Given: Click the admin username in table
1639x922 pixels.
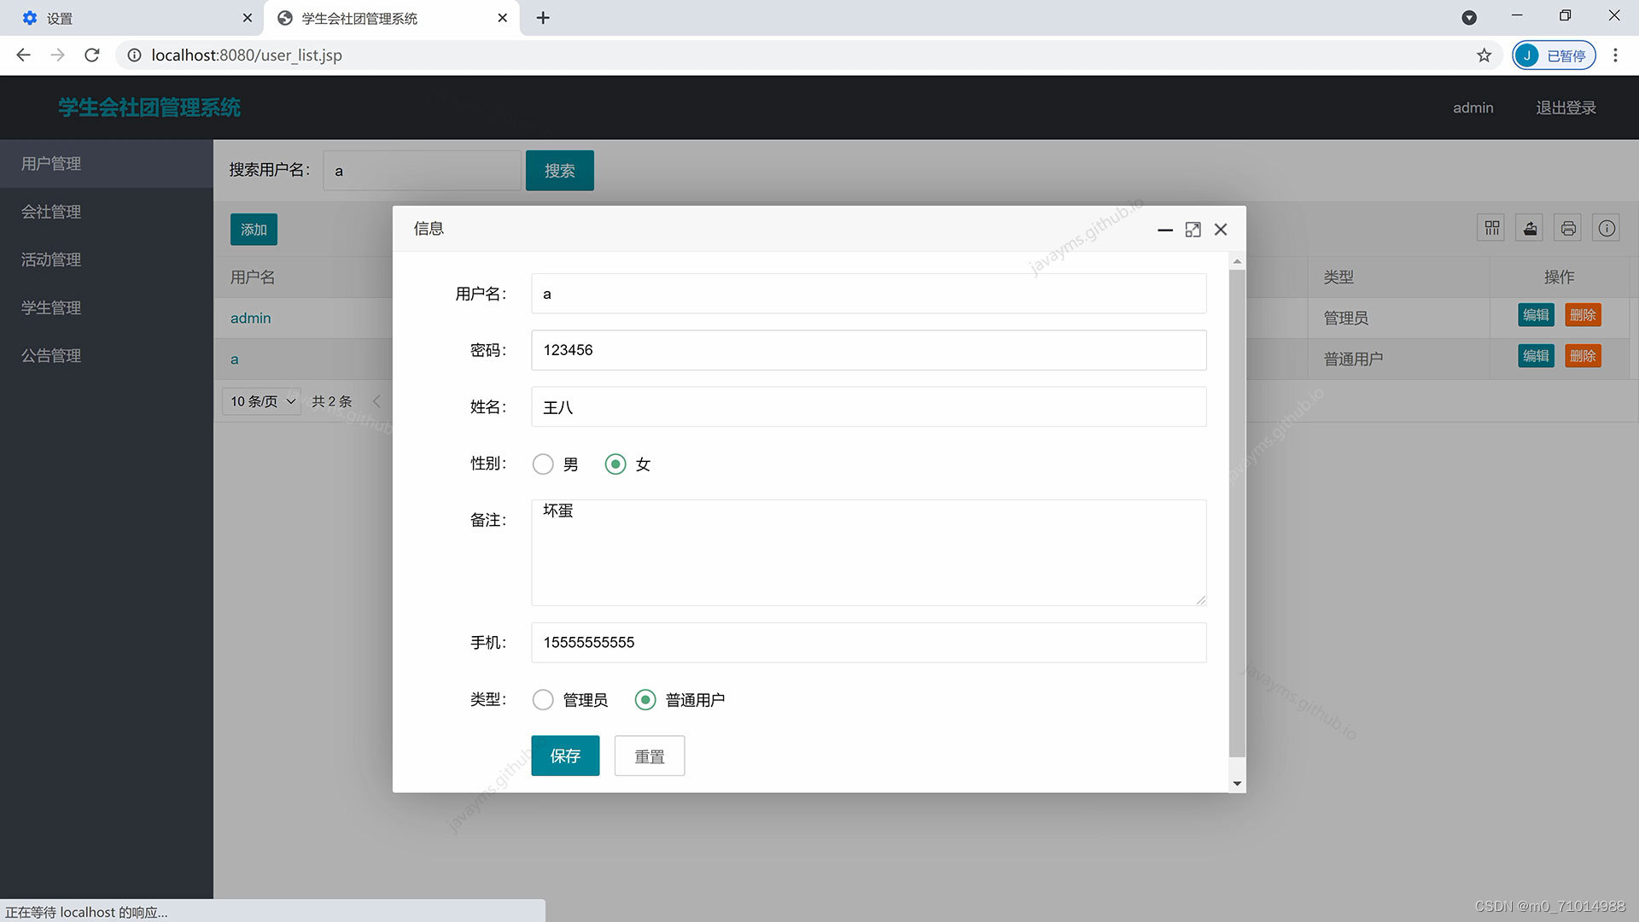Looking at the screenshot, I should tap(251, 318).
